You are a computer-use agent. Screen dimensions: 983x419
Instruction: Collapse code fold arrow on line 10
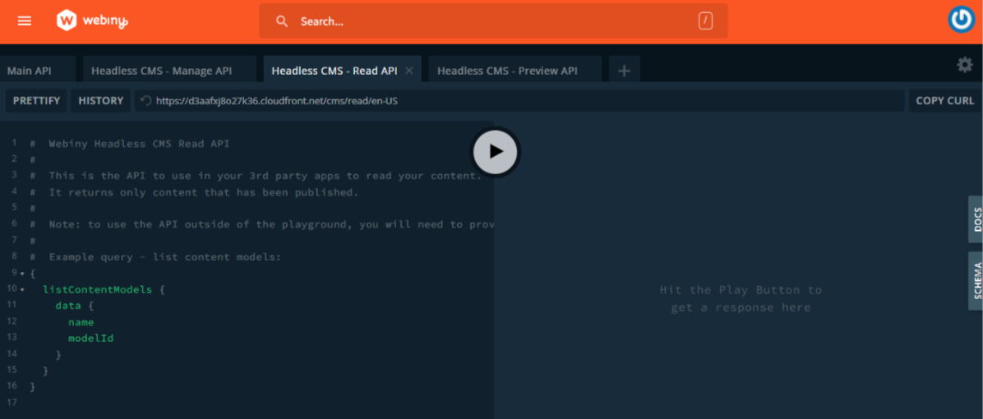(x=22, y=290)
